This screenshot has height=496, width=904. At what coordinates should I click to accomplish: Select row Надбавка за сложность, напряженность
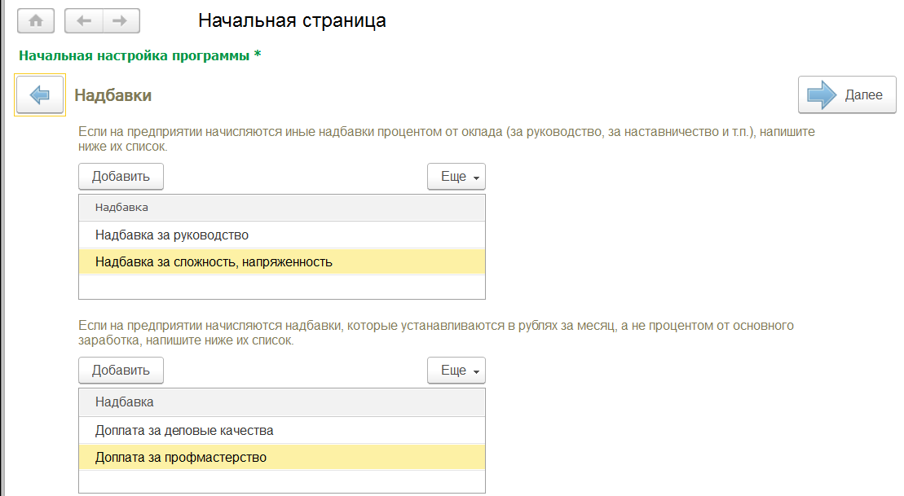214,262
